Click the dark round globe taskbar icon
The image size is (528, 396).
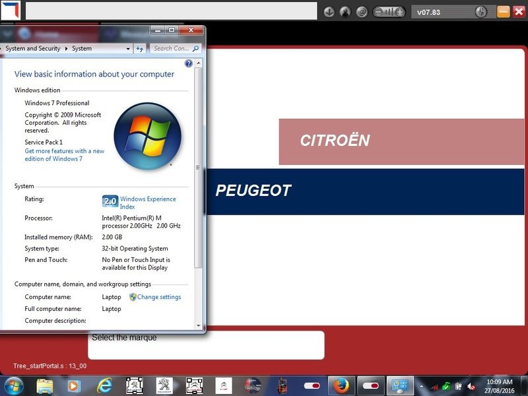pyautogui.click(x=253, y=385)
